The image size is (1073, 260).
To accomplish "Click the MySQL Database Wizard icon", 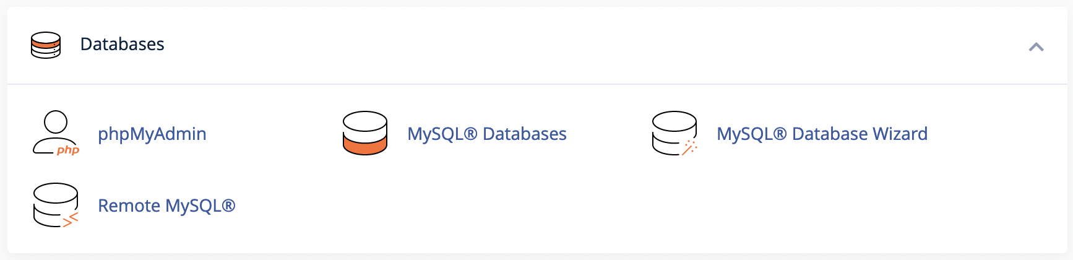I will coord(674,133).
